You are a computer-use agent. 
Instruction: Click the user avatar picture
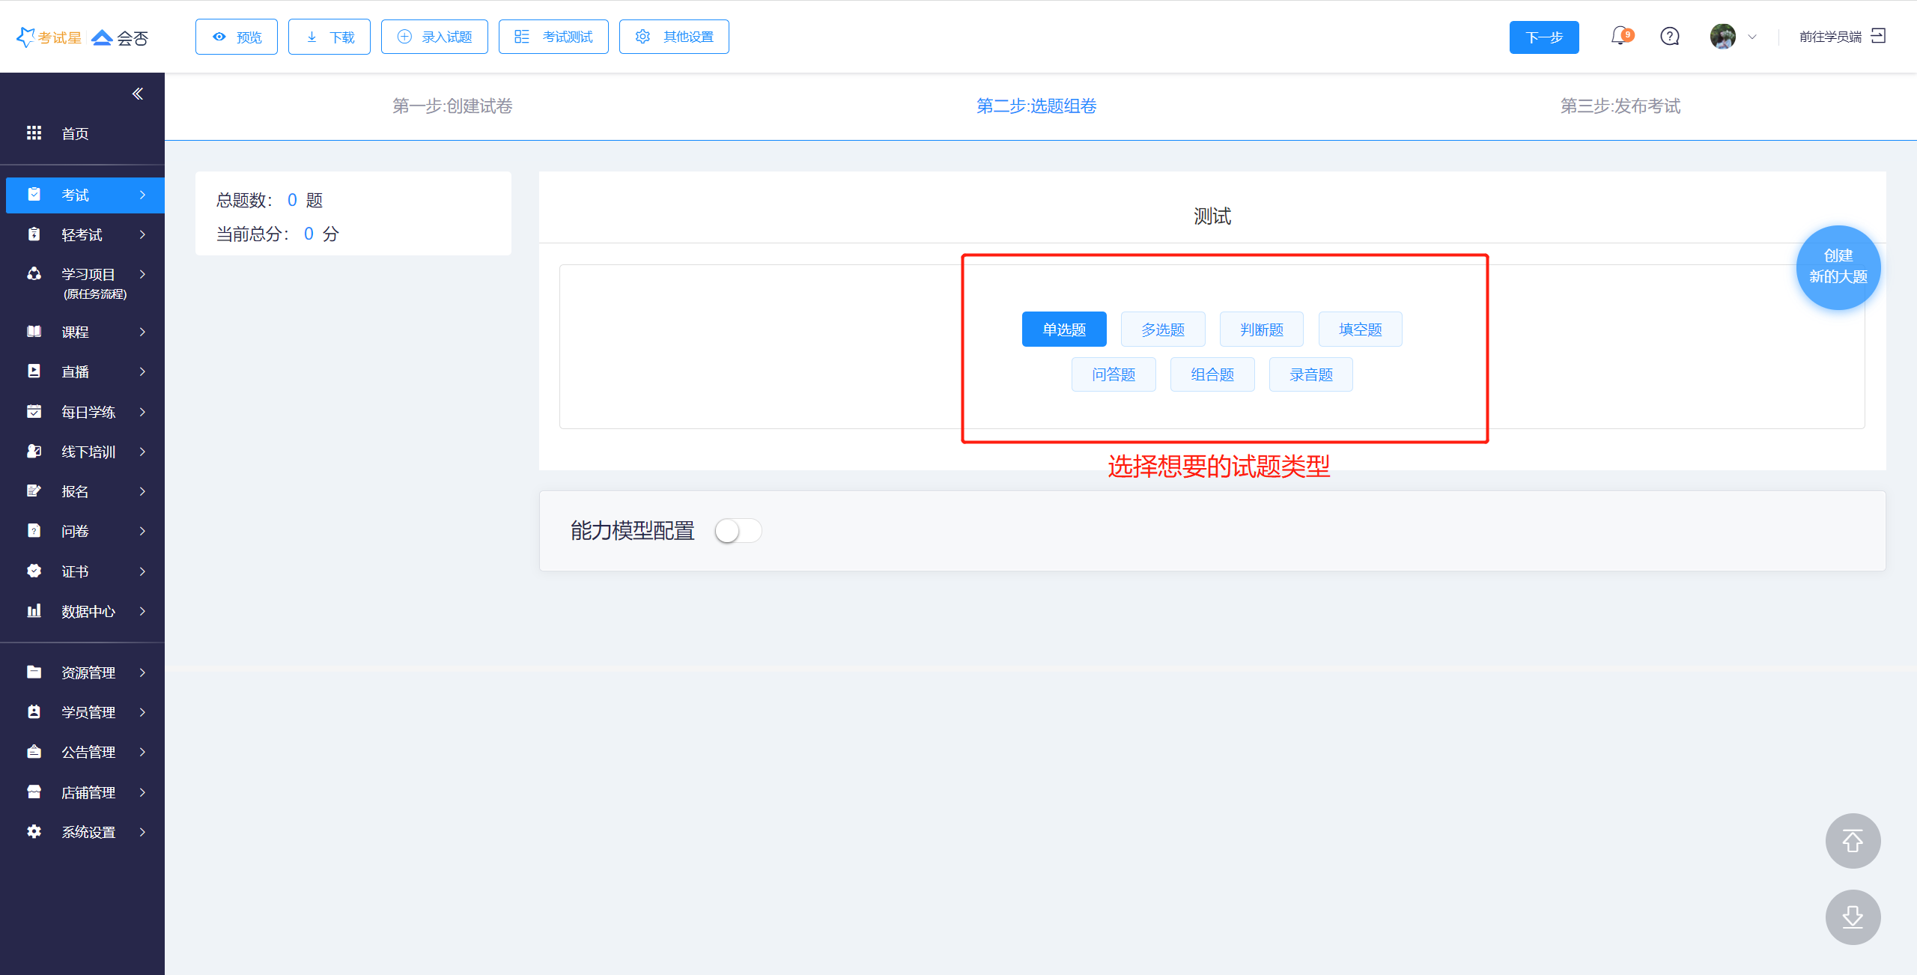tap(1722, 36)
